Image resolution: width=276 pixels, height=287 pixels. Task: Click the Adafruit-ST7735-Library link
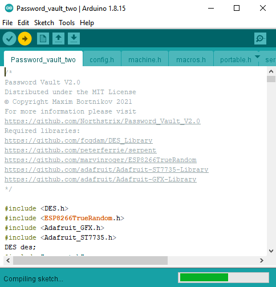107,169
